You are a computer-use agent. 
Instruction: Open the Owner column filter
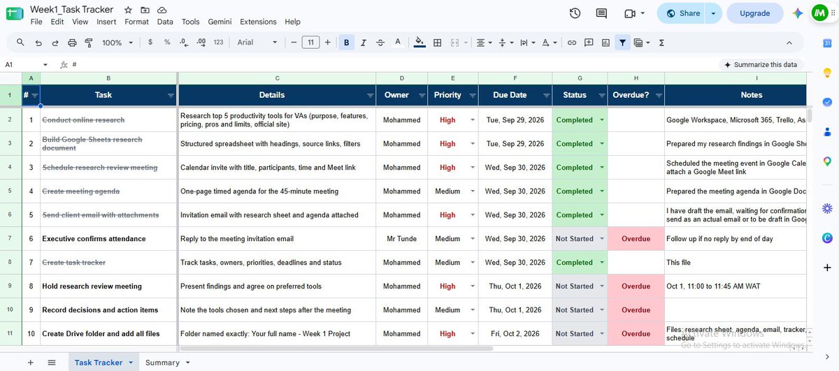click(x=421, y=96)
